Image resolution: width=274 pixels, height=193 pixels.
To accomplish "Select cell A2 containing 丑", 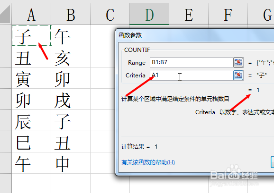I will tap(31, 57).
